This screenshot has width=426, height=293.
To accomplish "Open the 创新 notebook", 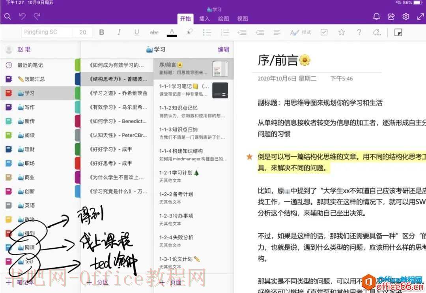I will 37,192.
